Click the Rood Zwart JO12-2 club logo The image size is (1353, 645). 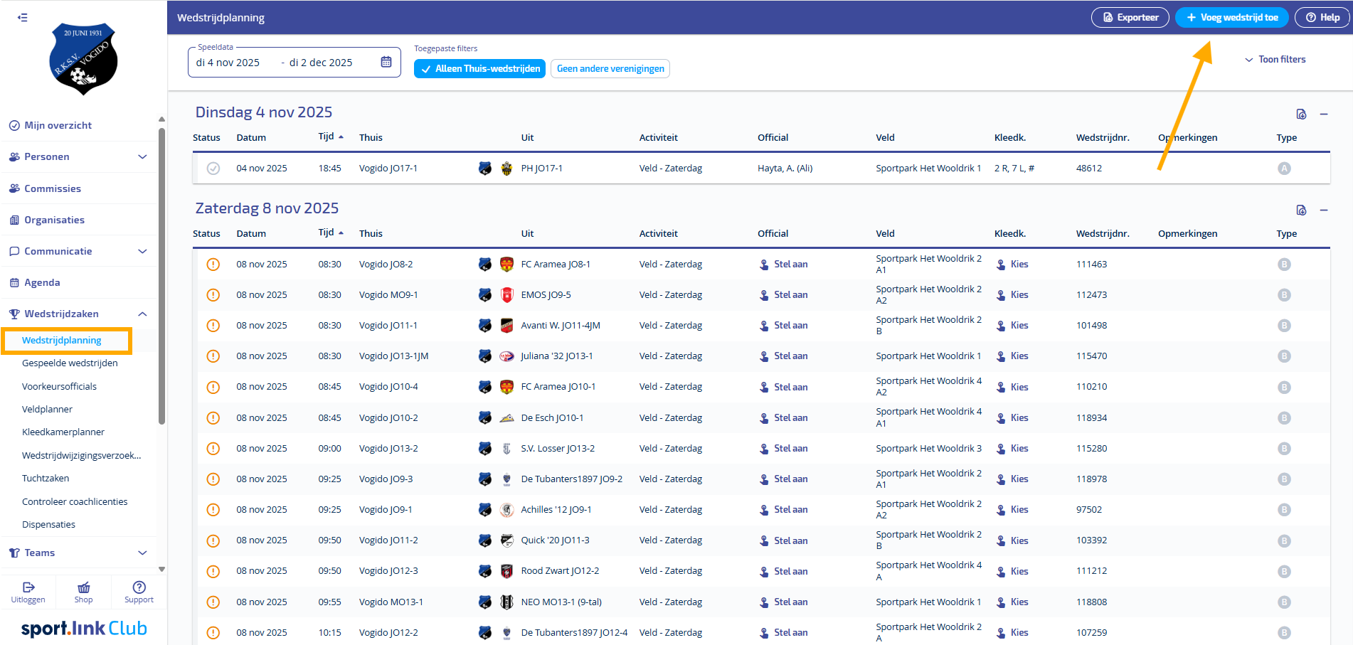click(x=506, y=571)
